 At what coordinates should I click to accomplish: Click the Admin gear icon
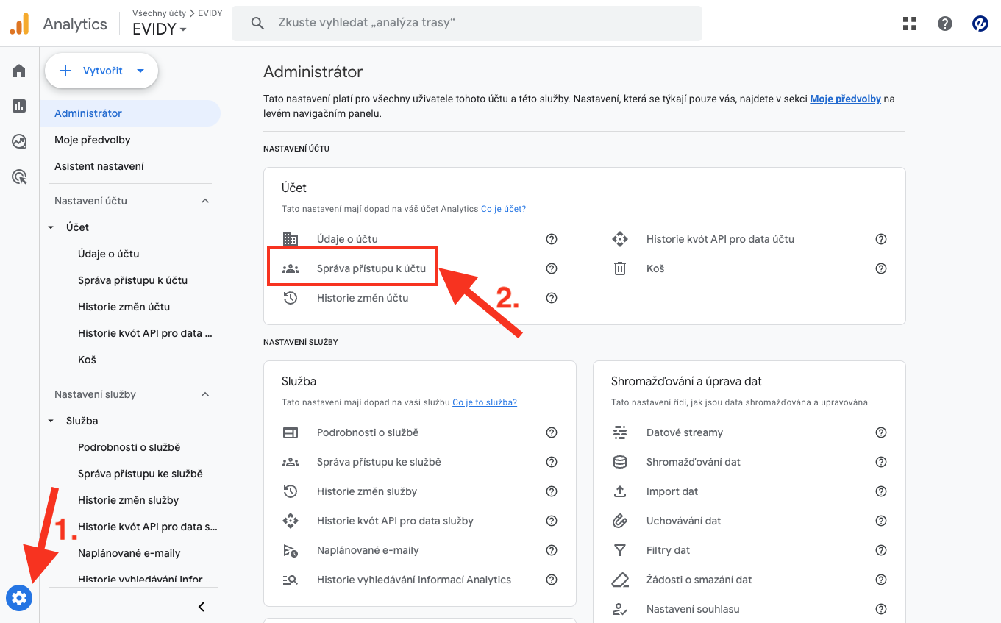(19, 598)
